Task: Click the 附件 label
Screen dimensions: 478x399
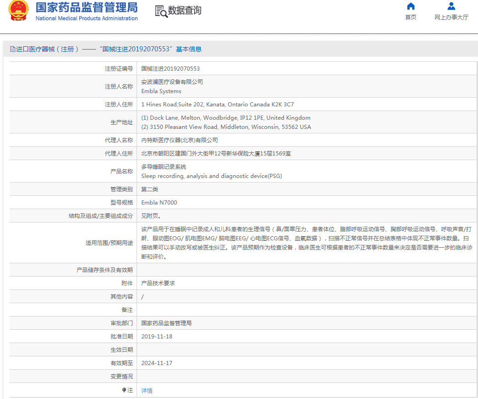Action: click(127, 283)
